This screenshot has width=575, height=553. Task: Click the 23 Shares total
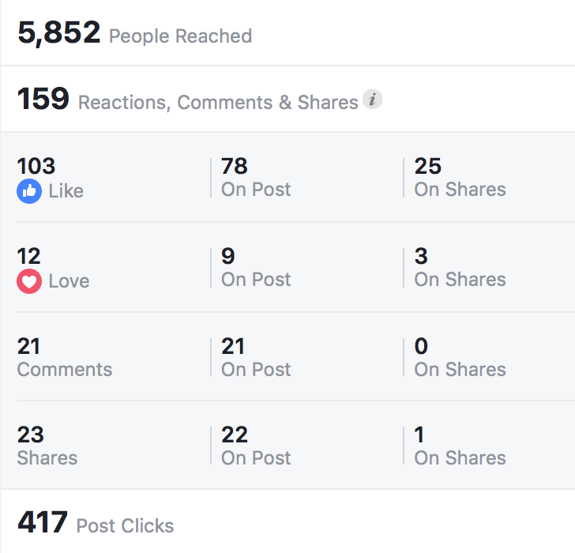47,446
